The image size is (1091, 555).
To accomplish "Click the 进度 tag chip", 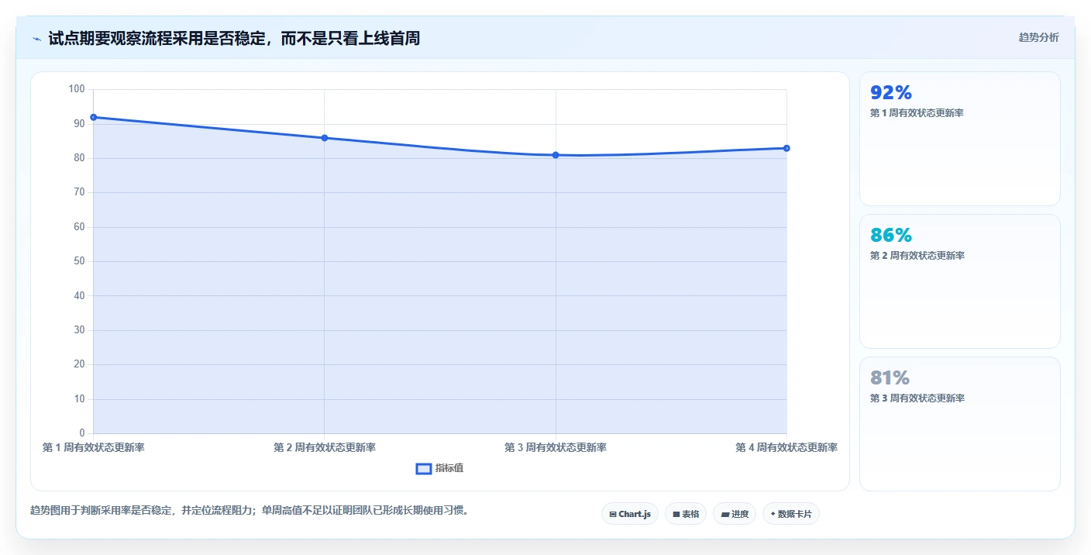I will [x=735, y=514].
